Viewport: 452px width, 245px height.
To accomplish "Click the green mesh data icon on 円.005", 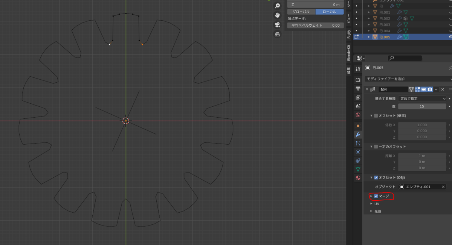I will pyautogui.click(x=406, y=37).
